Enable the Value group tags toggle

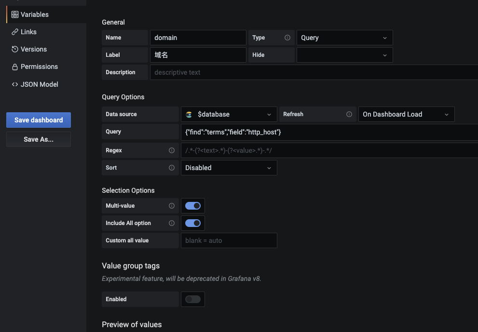pos(193,299)
